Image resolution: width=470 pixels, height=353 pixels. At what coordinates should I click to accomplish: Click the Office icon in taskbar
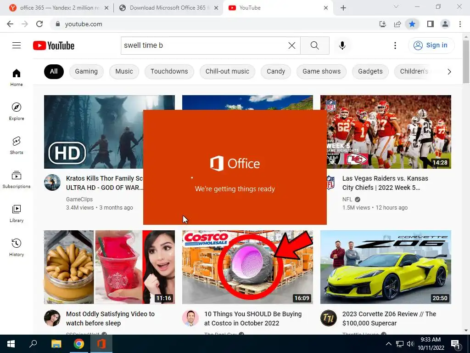pyautogui.click(x=101, y=344)
